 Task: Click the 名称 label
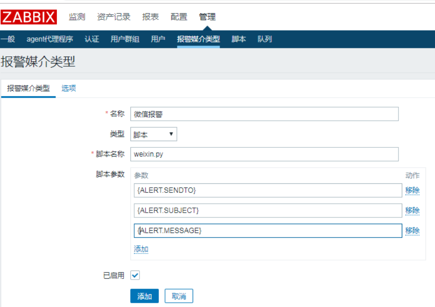click(117, 114)
